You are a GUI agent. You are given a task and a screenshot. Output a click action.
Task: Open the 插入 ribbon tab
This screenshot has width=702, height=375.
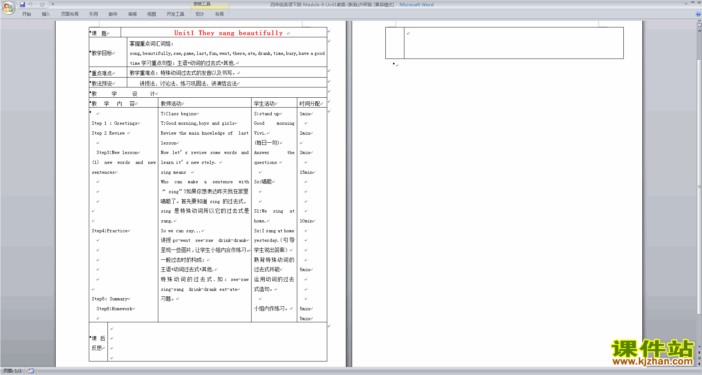click(46, 14)
